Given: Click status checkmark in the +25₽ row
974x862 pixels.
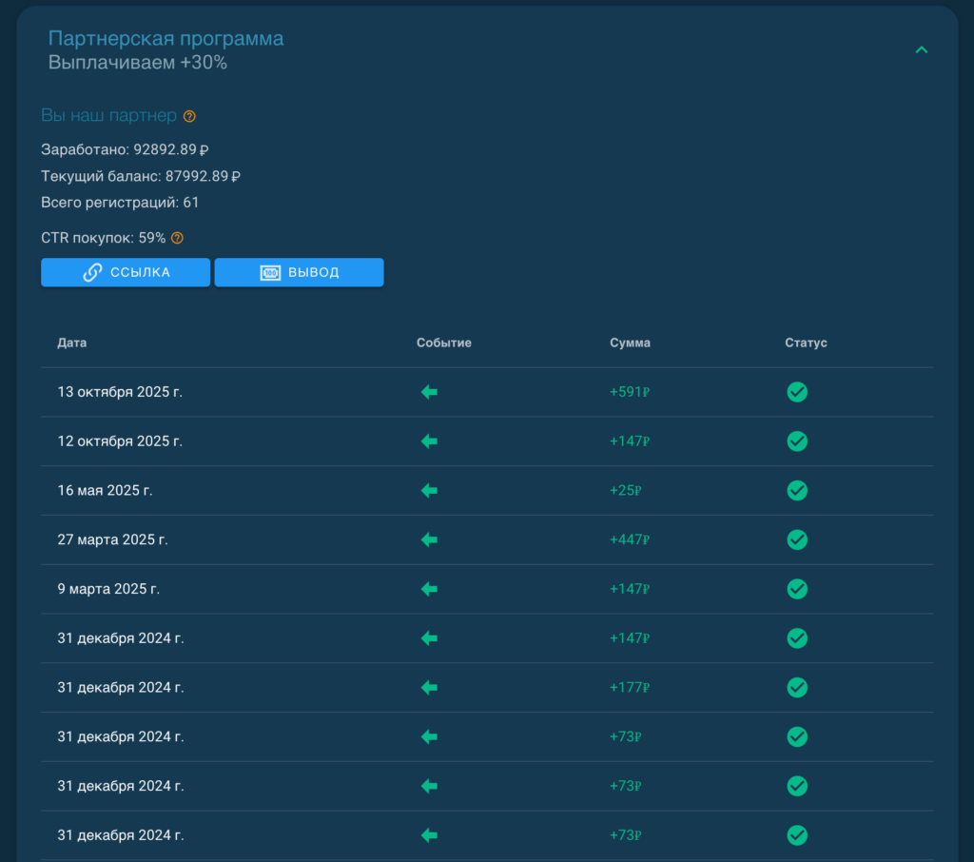Looking at the screenshot, I should (x=797, y=491).
